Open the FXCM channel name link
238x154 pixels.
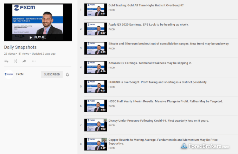pos(20,74)
